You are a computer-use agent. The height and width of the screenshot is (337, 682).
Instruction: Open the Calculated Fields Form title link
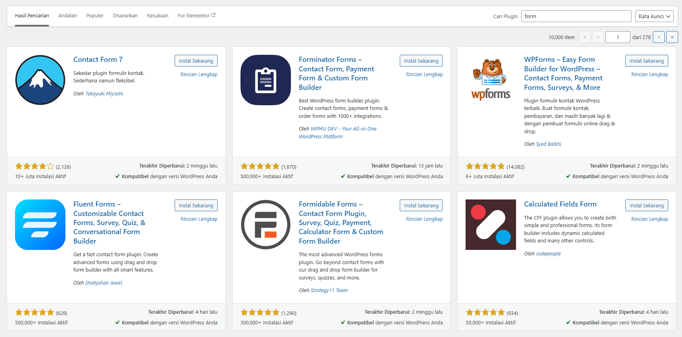tap(560, 204)
